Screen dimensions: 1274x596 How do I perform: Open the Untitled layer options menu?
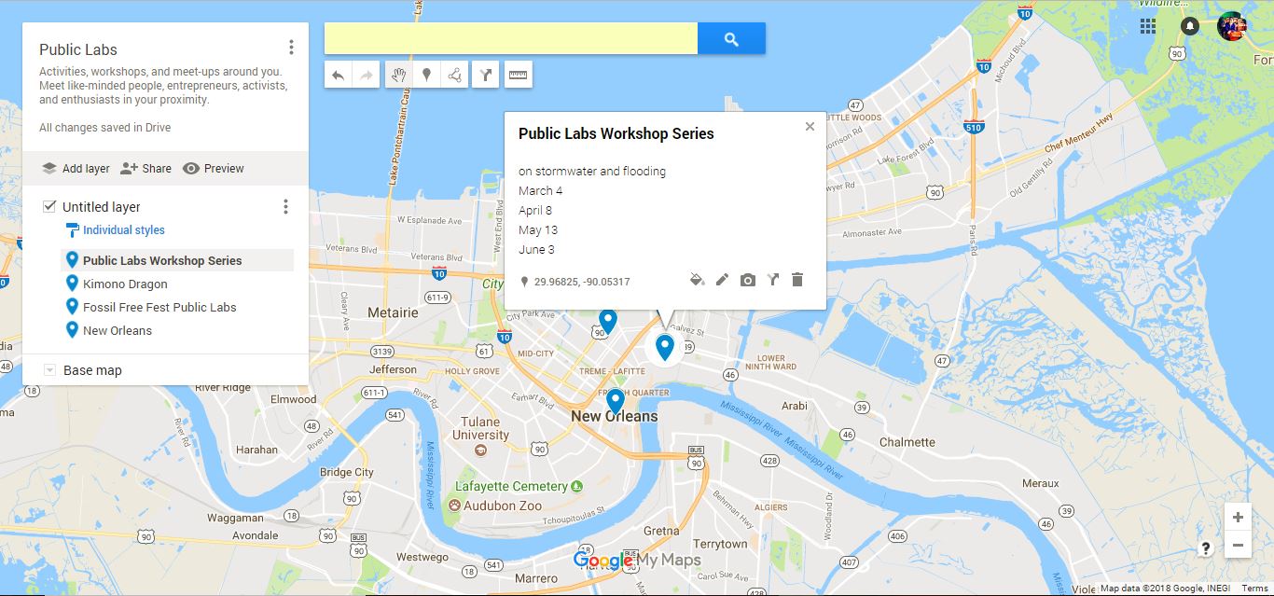(285, 207)
